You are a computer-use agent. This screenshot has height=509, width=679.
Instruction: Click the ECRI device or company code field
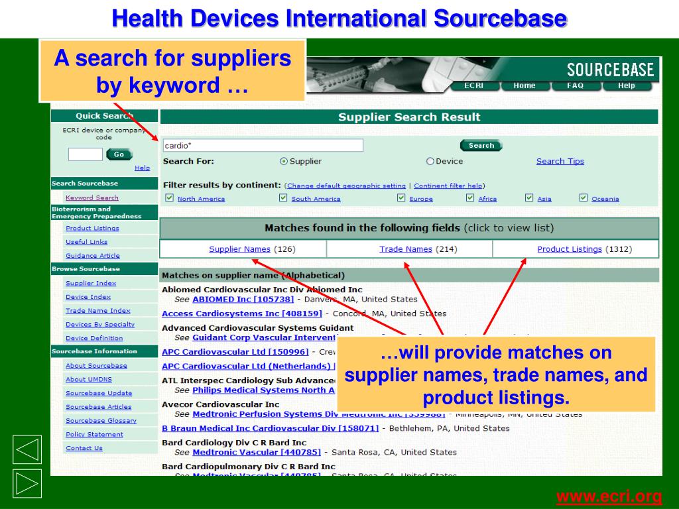[86, 154]
